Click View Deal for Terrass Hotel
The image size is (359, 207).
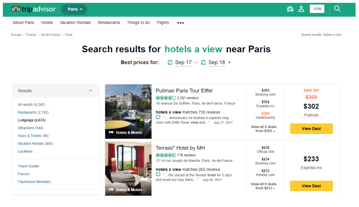click(x=311, y=186)
